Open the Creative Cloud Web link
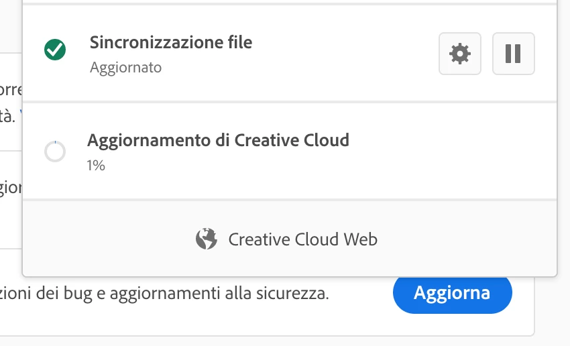 click(302, 239)
